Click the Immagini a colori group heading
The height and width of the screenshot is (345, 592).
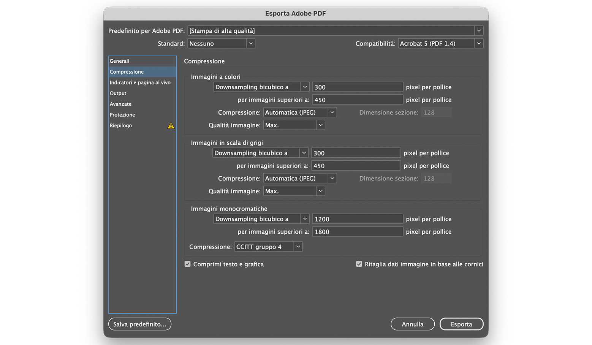pyautogui.click(x=215, y=77)
